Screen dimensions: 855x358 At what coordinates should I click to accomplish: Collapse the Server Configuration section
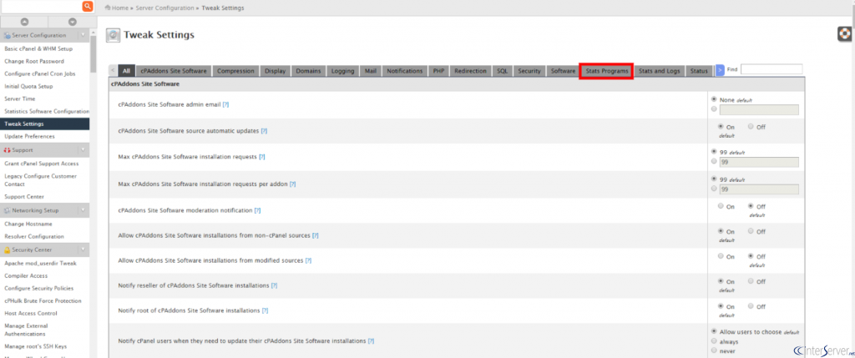83,35
